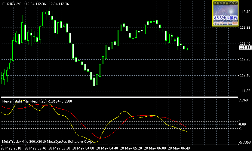
Task: Click the 28 May 06:00 time label
Action: click(155, 148)
